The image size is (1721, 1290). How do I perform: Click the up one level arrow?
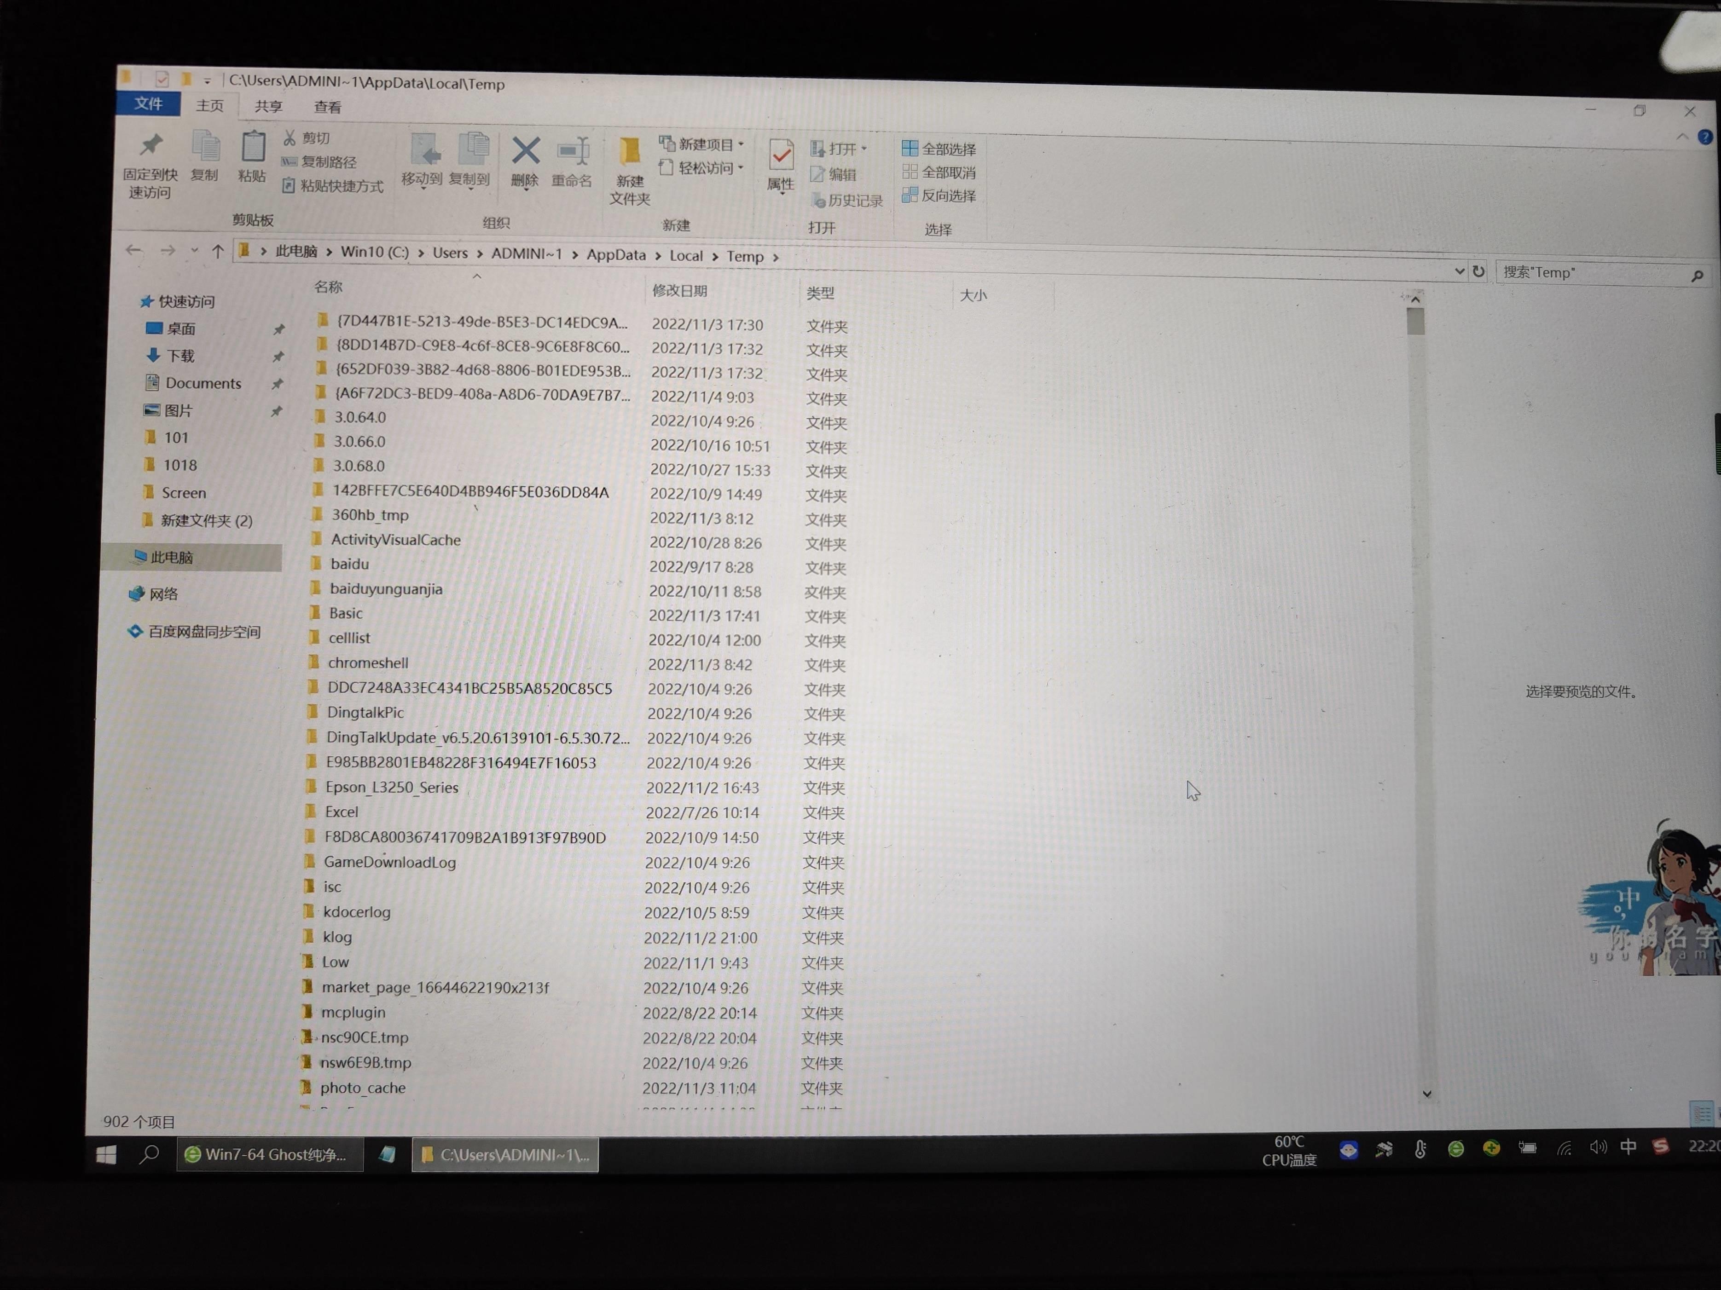[x=218, y=251]
